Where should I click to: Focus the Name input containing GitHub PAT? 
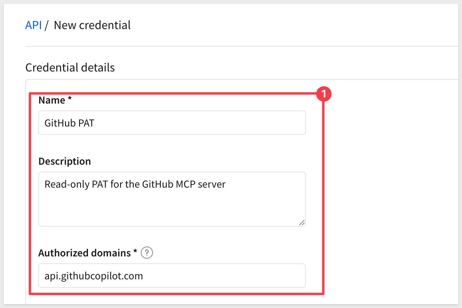pos(172,123)
